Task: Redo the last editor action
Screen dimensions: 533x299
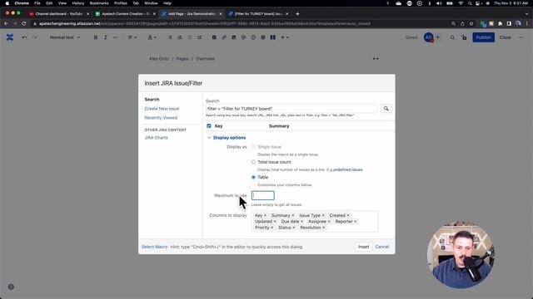Action: coord(34,37)
